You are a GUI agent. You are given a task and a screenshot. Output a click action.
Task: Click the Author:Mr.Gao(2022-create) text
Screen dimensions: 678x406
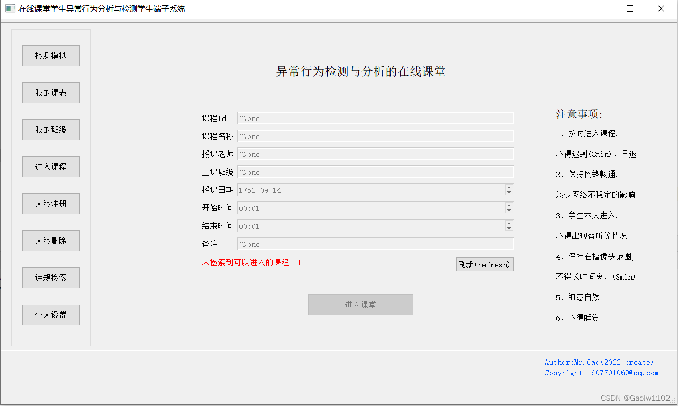pyautogui.click(x=599, y=362)
